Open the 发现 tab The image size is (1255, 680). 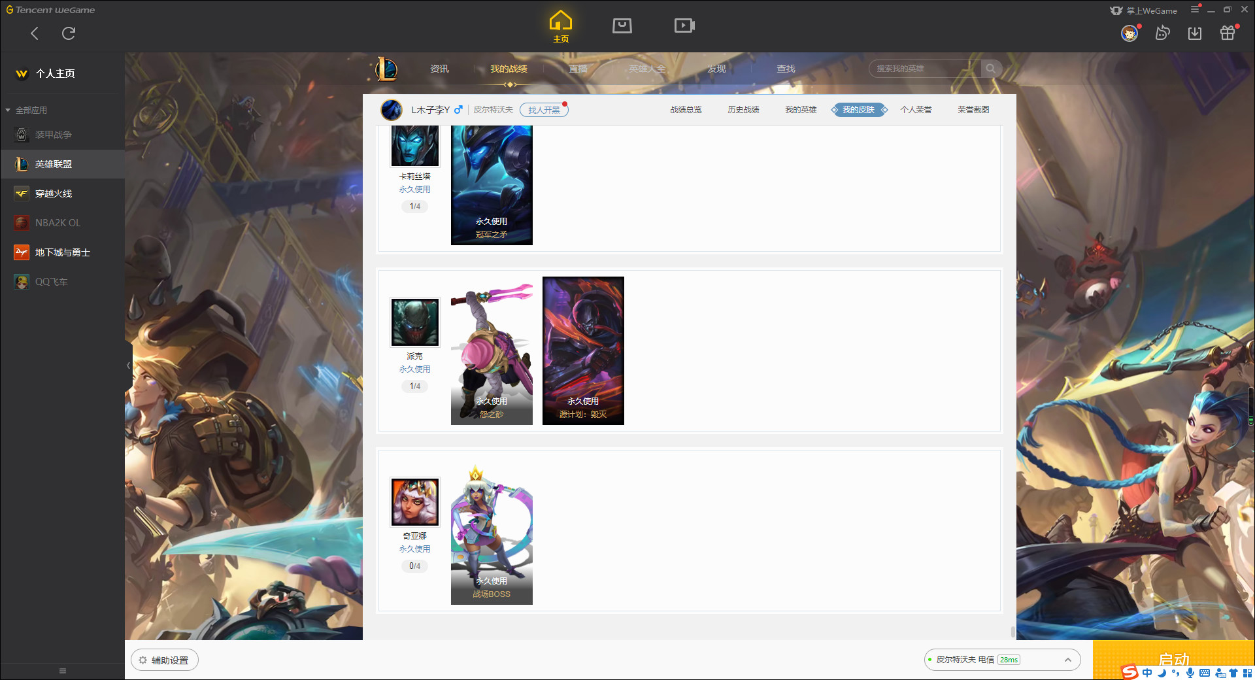[x=716, y=69]
